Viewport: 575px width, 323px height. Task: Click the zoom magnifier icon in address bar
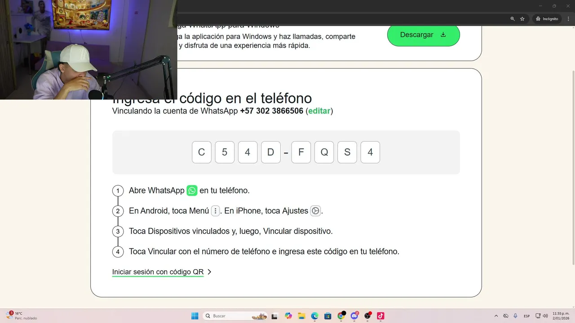pyautogui.click(x=513, y=19)
